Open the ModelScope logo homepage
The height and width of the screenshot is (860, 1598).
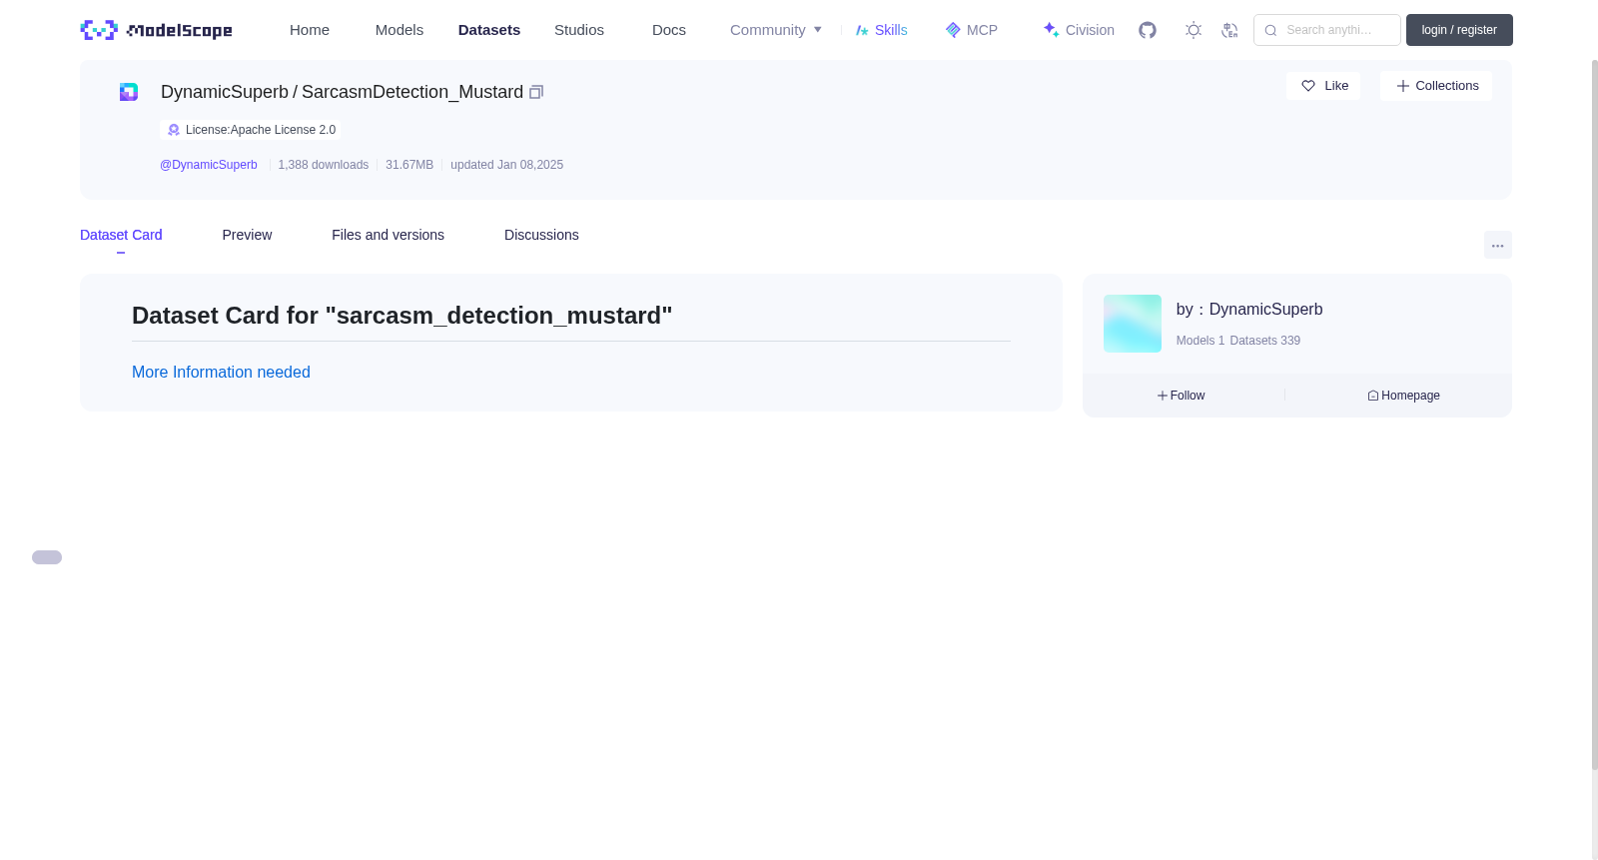coord(156,30)
